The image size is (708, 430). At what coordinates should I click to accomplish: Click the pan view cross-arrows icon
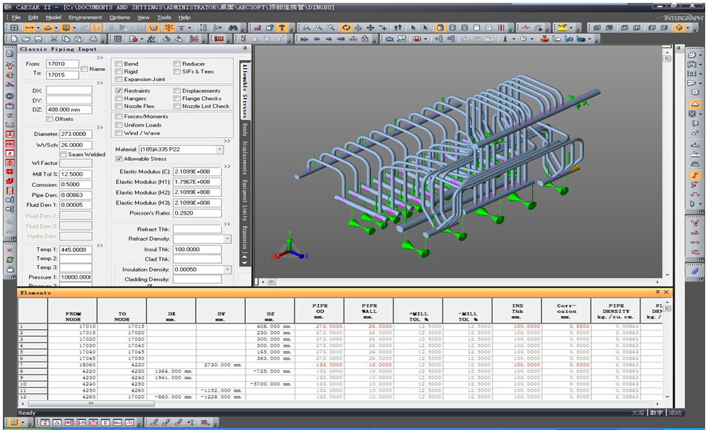[371, 28]
